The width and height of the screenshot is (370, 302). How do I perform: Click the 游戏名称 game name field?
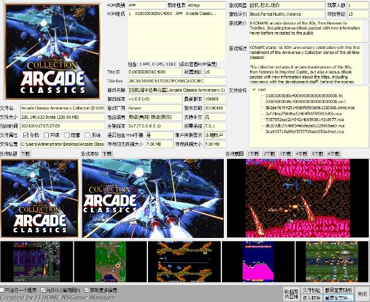click(177, 90)
